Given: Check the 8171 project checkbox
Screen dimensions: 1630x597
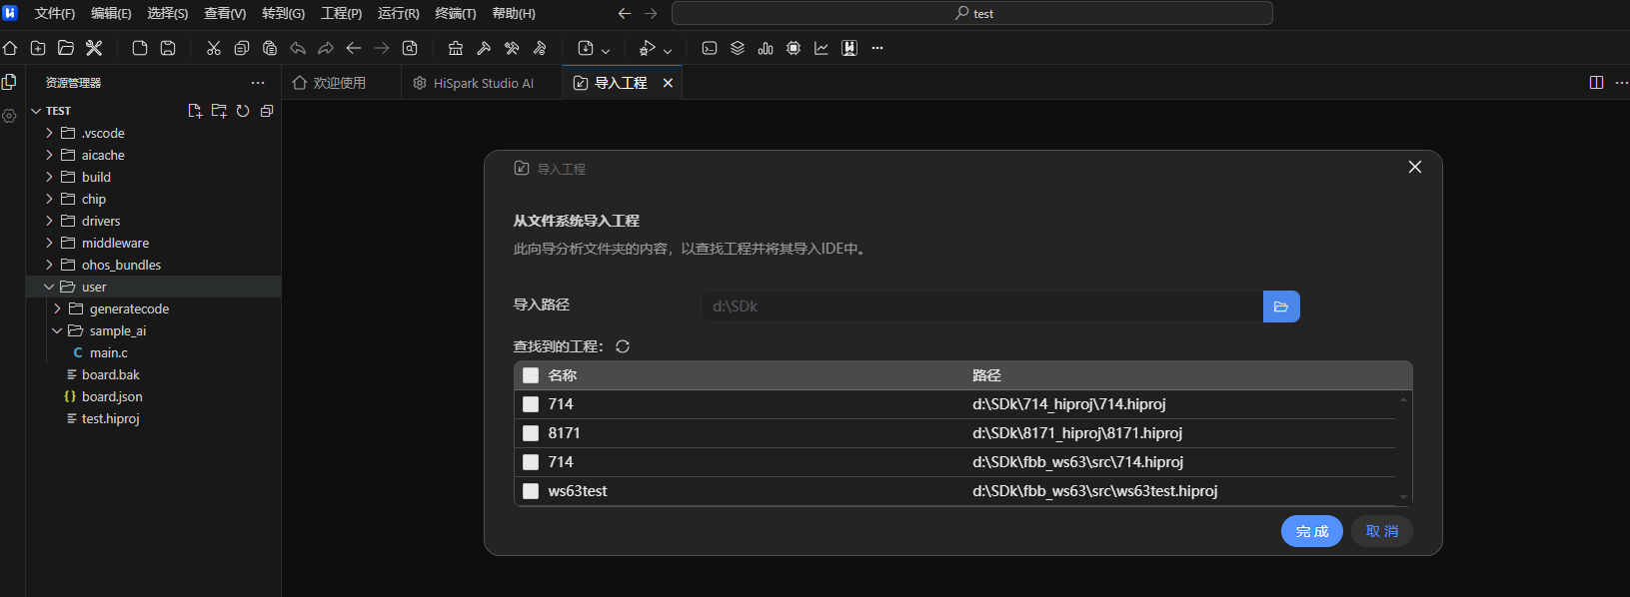Looking at the screenshot, I should (531, 433).
